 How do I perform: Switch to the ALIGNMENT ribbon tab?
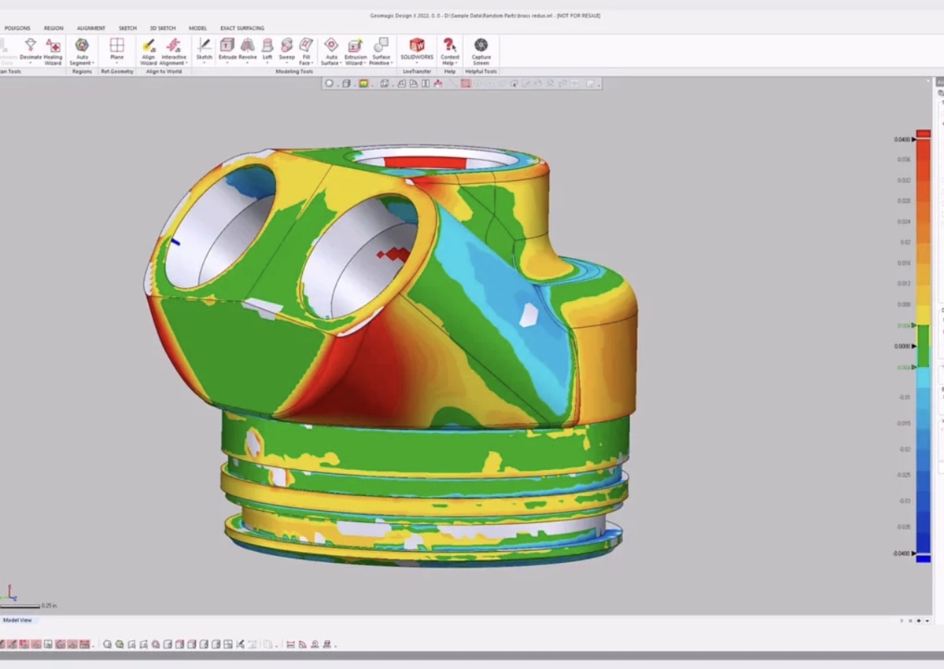(x=90, y=28)
